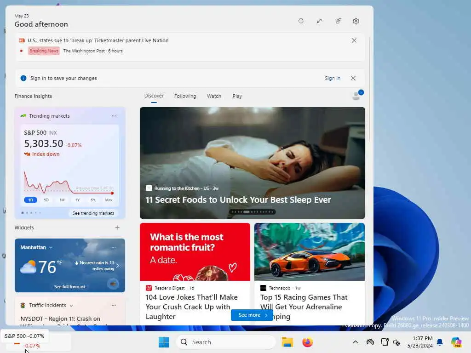Open Copilot preview icon in taskbar
Viewport: 471px width, 353px height.
pyautogui.click(x=456, y=342)
